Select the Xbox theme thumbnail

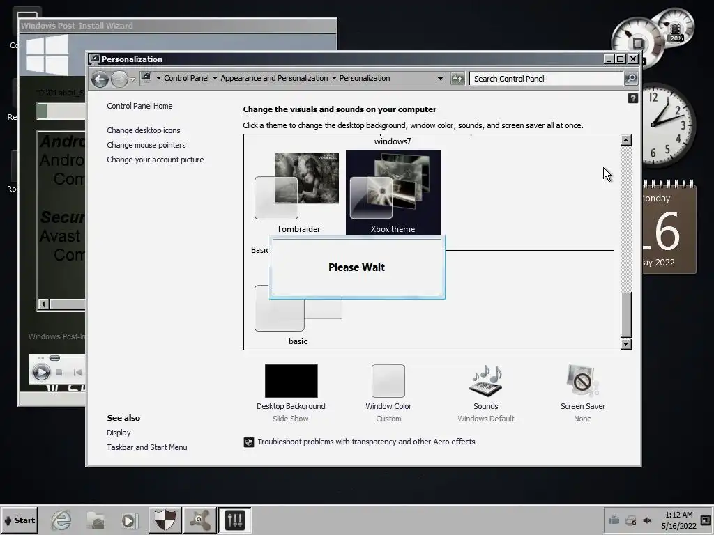coord(393,192)
